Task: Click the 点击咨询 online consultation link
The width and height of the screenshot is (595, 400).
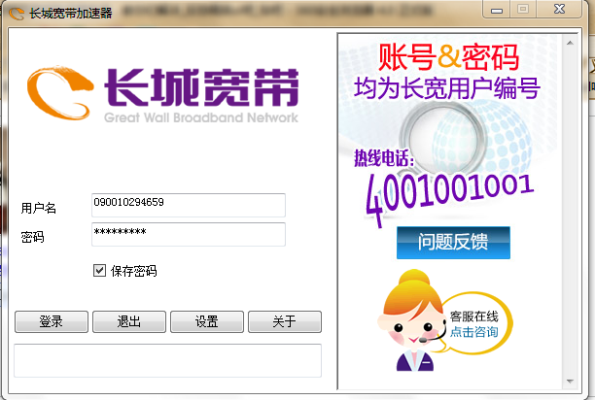Action: (x=473, y=332)
